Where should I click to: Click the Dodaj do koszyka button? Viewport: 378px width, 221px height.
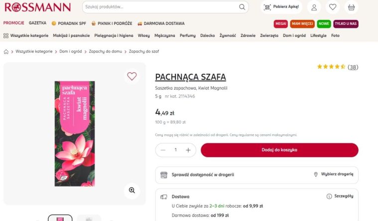click(x=279, y=150)
